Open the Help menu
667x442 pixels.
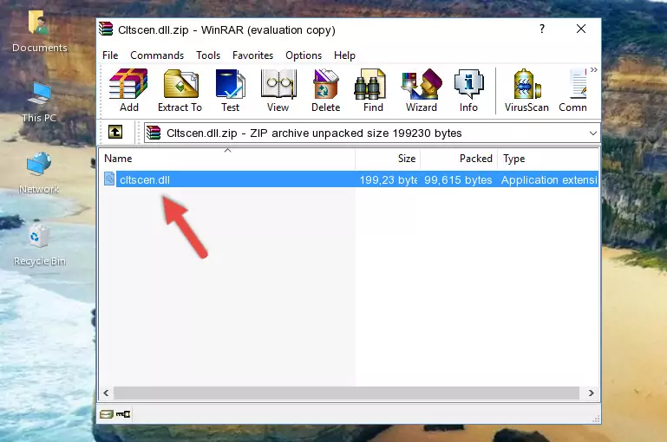344,55
